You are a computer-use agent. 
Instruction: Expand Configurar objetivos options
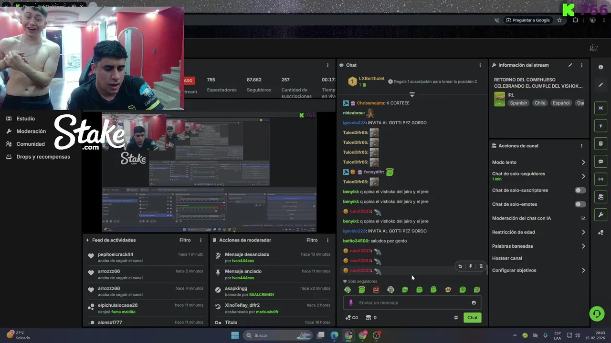point(583,271)
